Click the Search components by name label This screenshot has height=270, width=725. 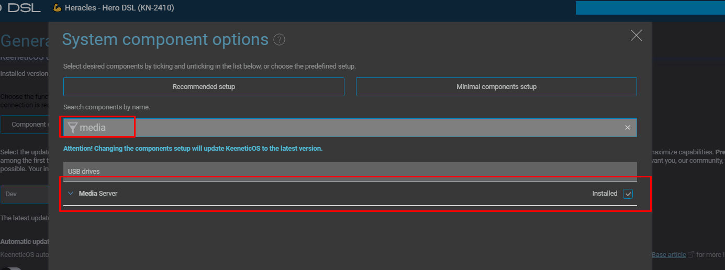[107, 107]
